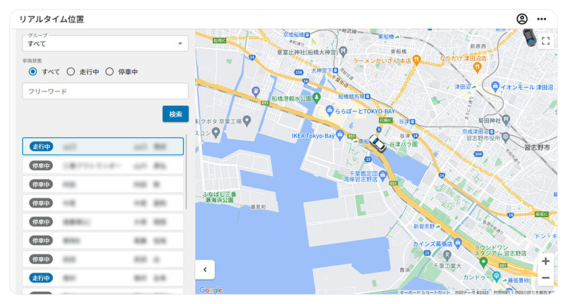
Task: Click the ラーメンかいざん本店 restaurant pin
Action: tap(417, 60)
